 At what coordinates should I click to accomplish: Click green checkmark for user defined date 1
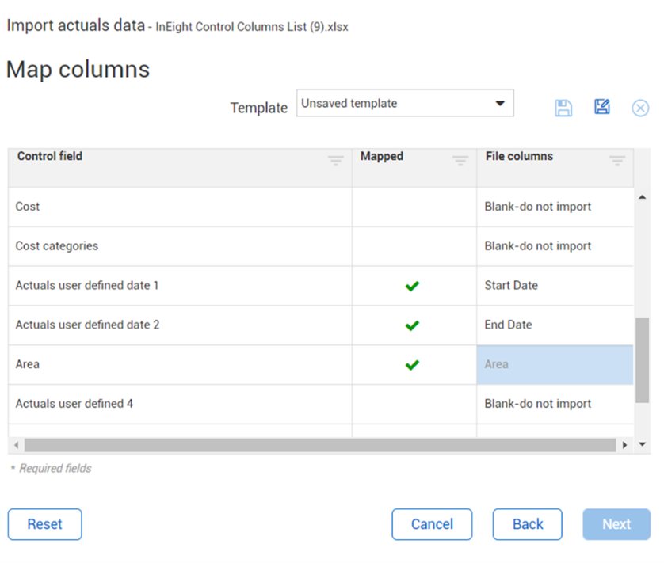(412, 286)
